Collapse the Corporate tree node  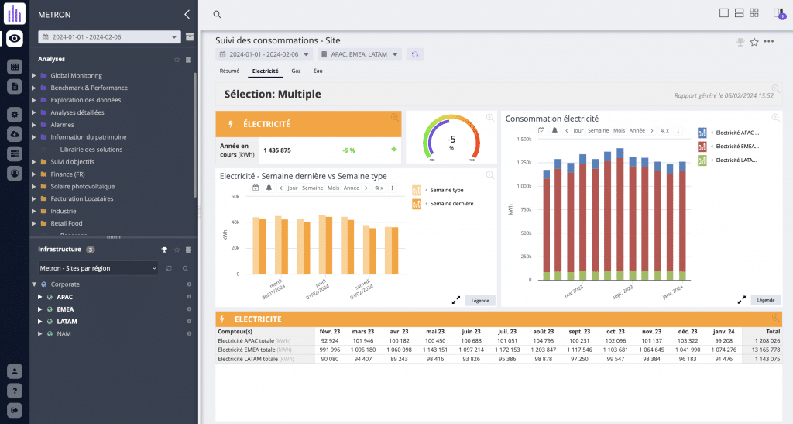[34, 284]
